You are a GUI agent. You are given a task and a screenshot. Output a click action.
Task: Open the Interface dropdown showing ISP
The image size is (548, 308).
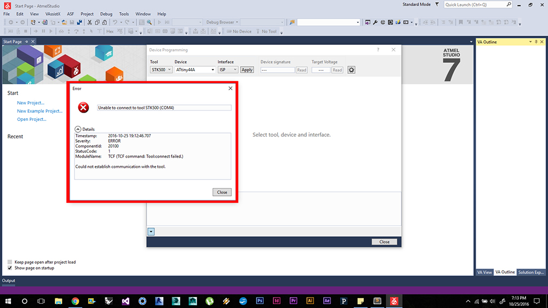coord(228,70)
